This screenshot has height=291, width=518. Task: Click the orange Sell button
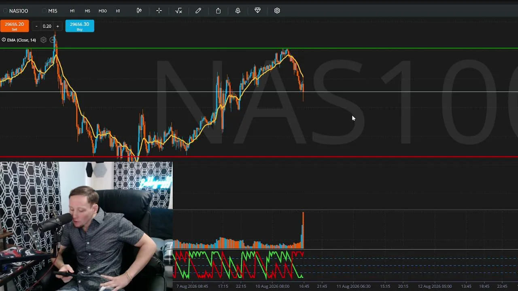(x=15, y=26)
